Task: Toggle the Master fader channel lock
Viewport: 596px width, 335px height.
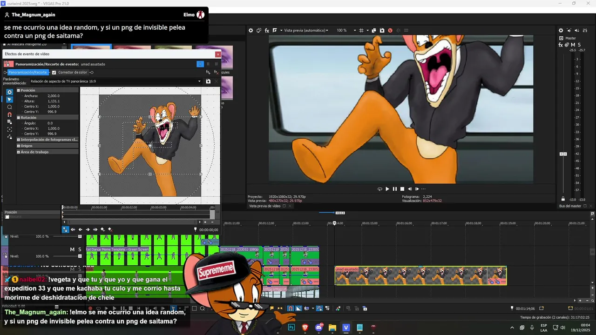Action: (x=563, y=199)
